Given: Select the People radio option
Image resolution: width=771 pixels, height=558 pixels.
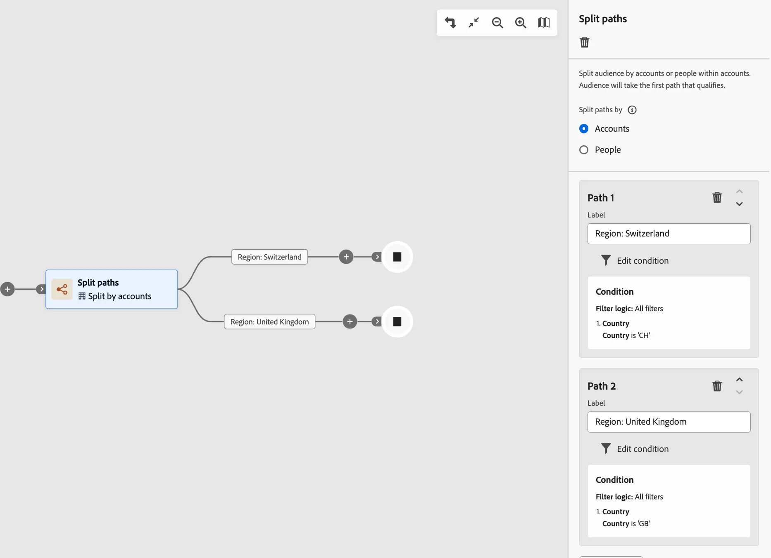Looking at the screenshot, I should 584,150.
